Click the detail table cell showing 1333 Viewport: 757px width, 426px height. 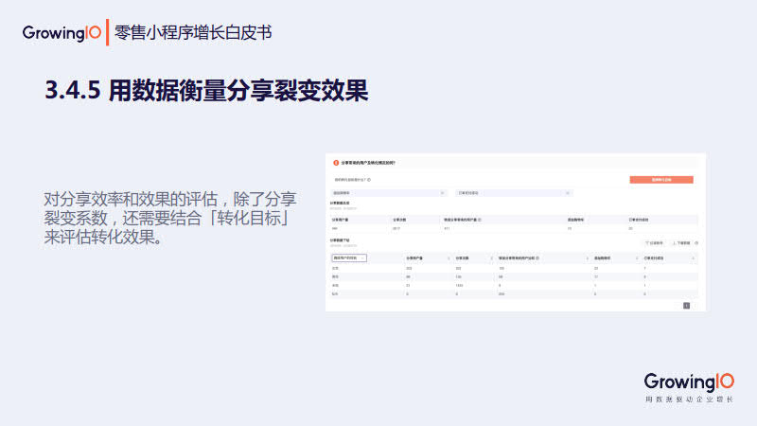459,286
